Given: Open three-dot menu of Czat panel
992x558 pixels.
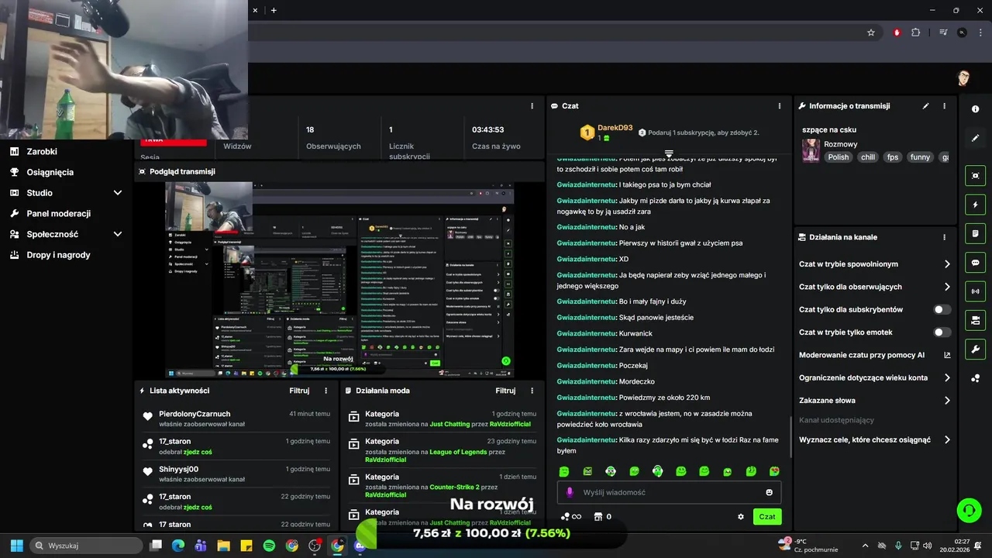Looking at the screenshot, I should 780,106.
